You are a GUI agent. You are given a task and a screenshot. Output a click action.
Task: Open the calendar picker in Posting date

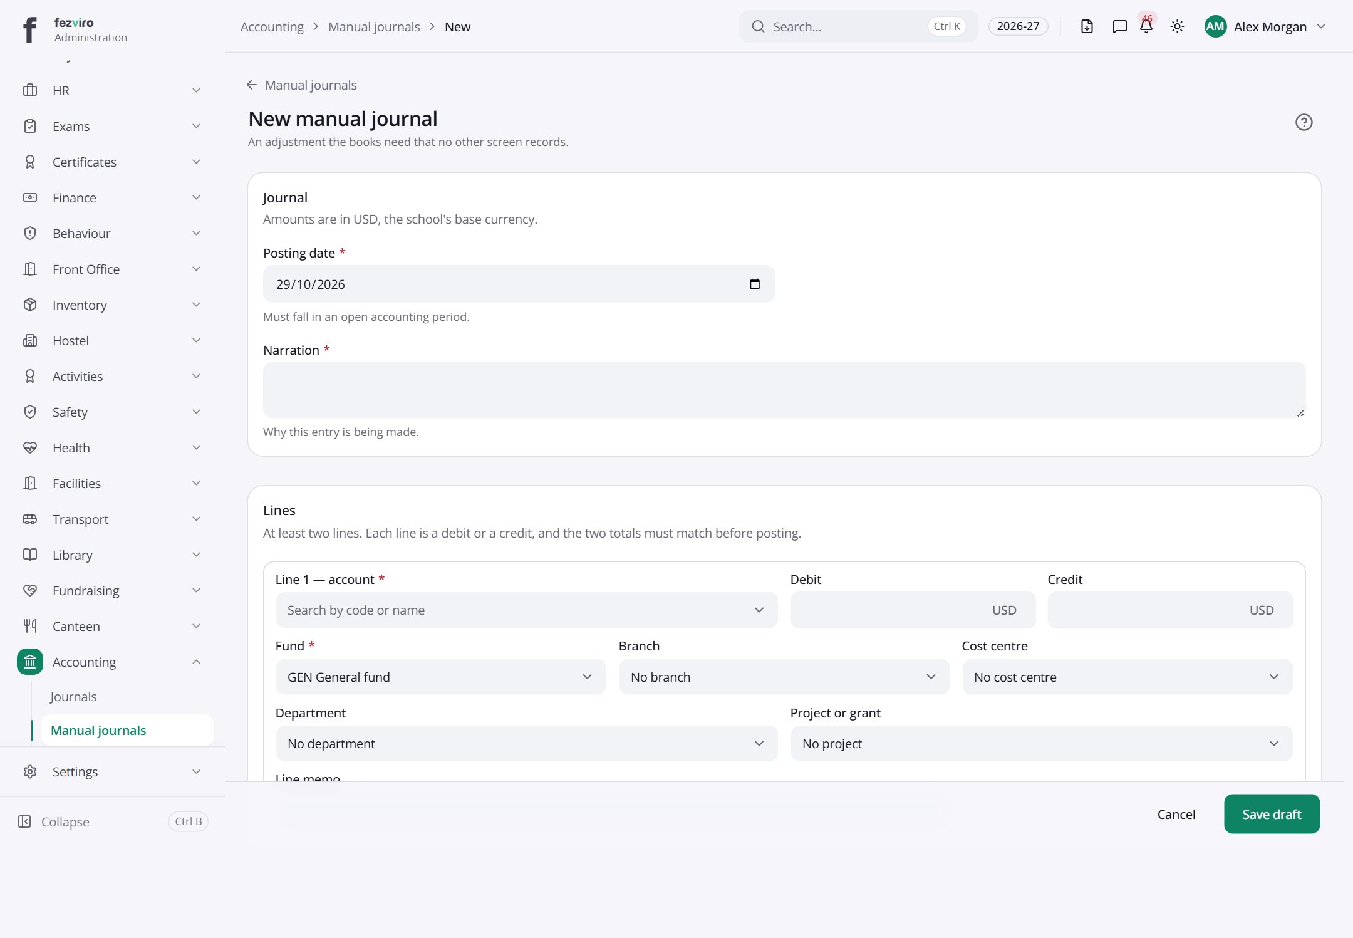(x=755, y=284)
